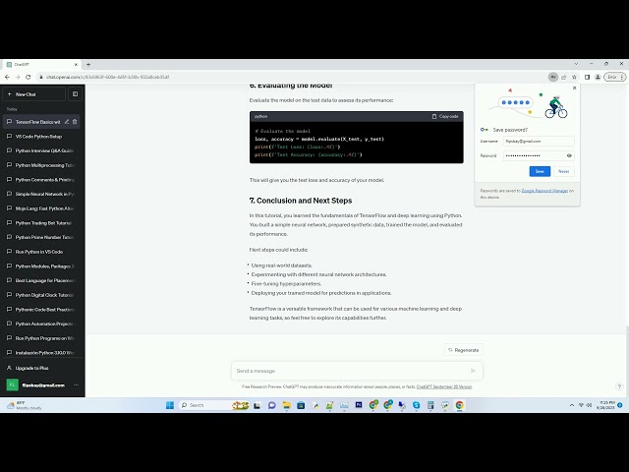Open Microsoft Store from taskbar
The width and height of the screenshot is (629, 472).
(x=301, y=405)
